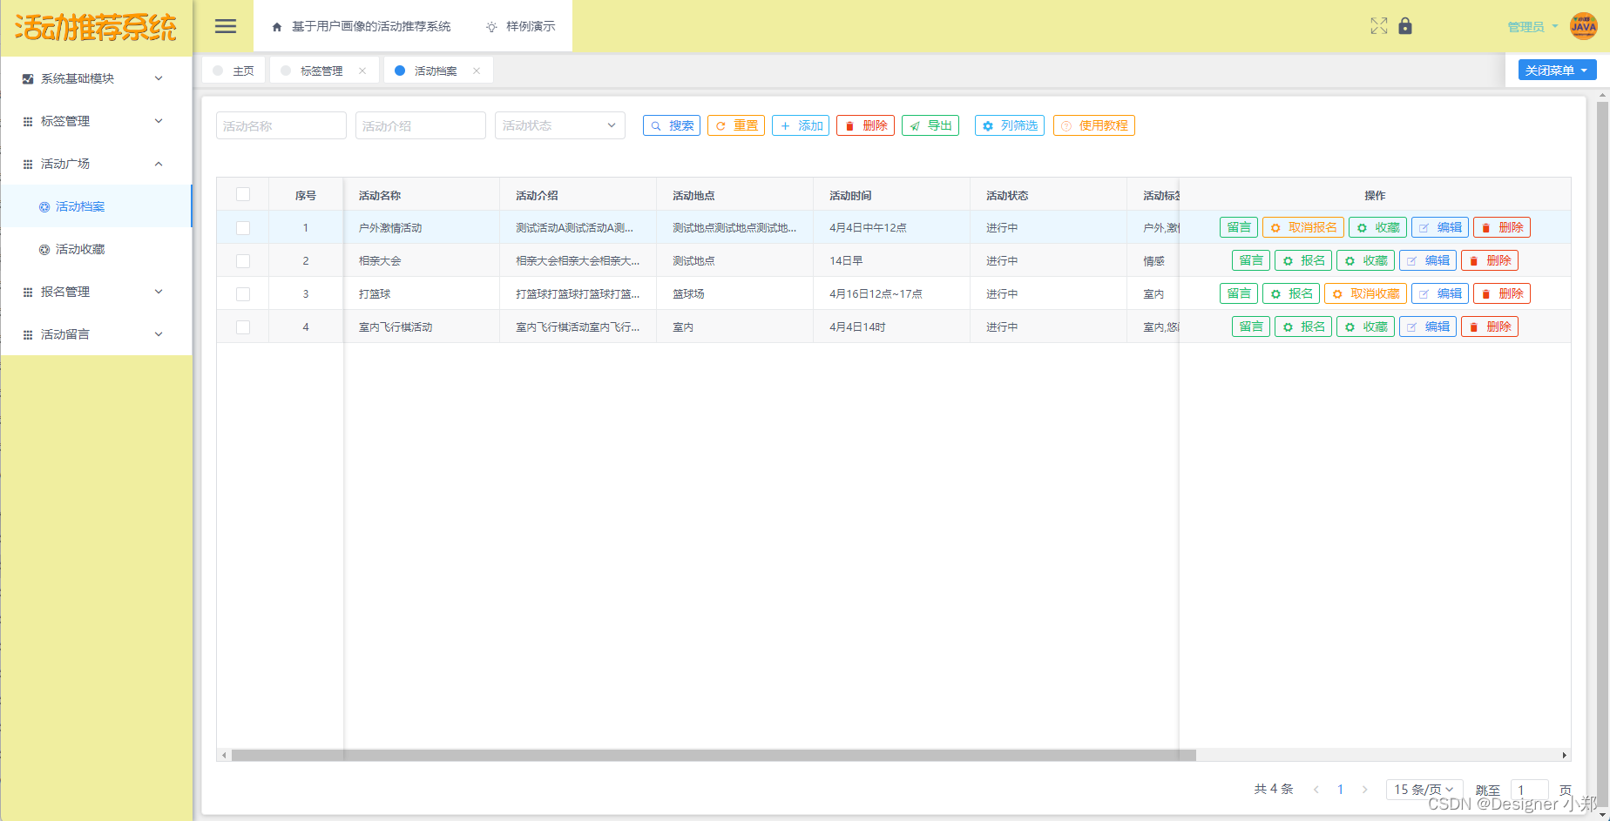
Task: Click 报名 for 相亲大会 row
Action: pyautogui.click(x=1303, y=260)
